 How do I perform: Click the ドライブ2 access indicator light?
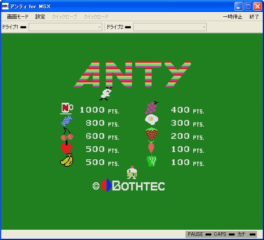click(128, 27)
